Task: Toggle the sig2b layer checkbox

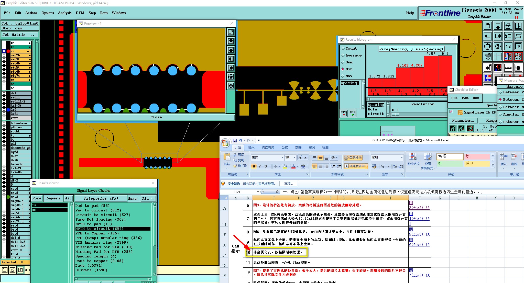Action: [x=4, y=55]
